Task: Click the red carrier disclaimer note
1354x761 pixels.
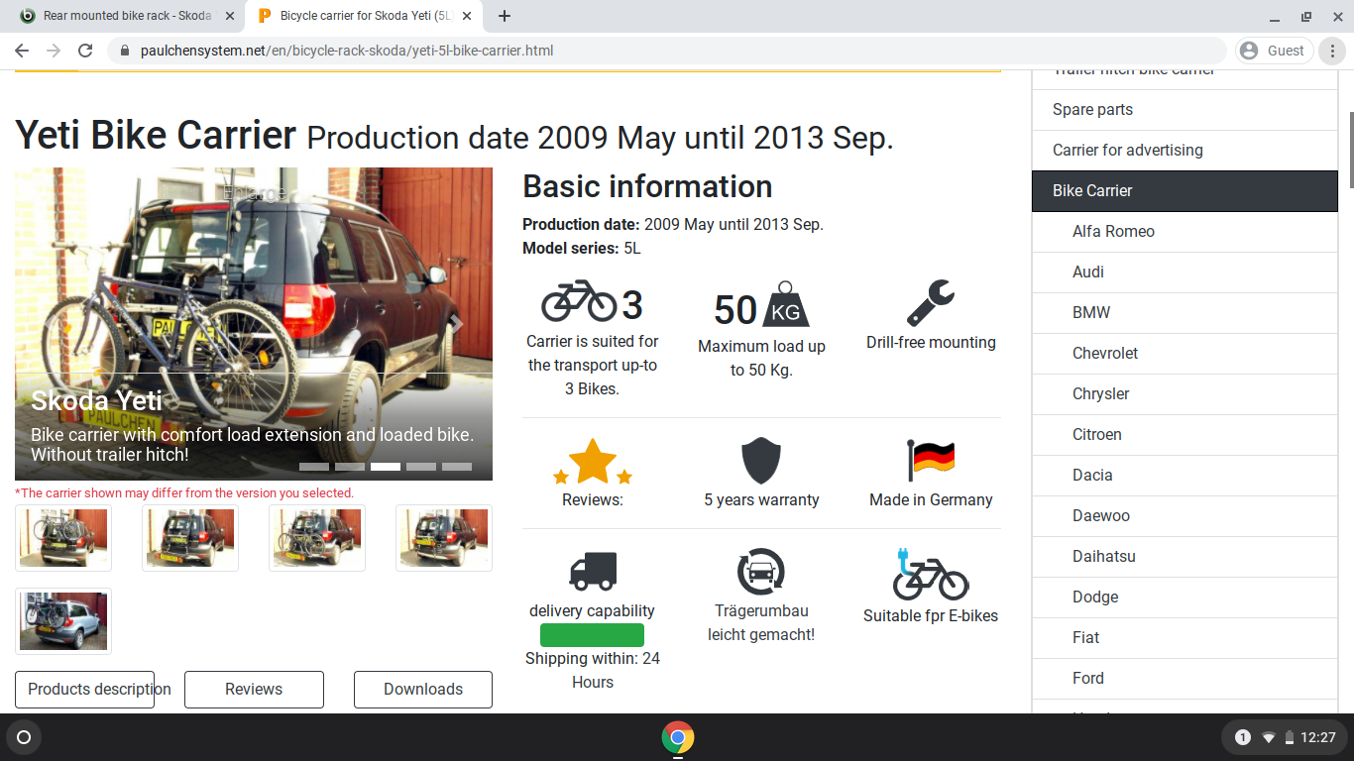Action: point(184,492)
